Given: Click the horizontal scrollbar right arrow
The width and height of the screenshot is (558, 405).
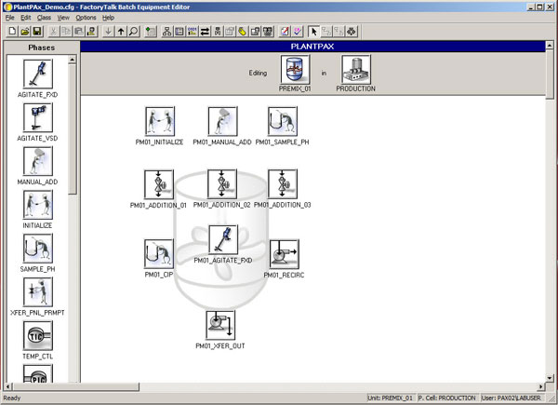Looking at the screenshot, I should point(541,386).
